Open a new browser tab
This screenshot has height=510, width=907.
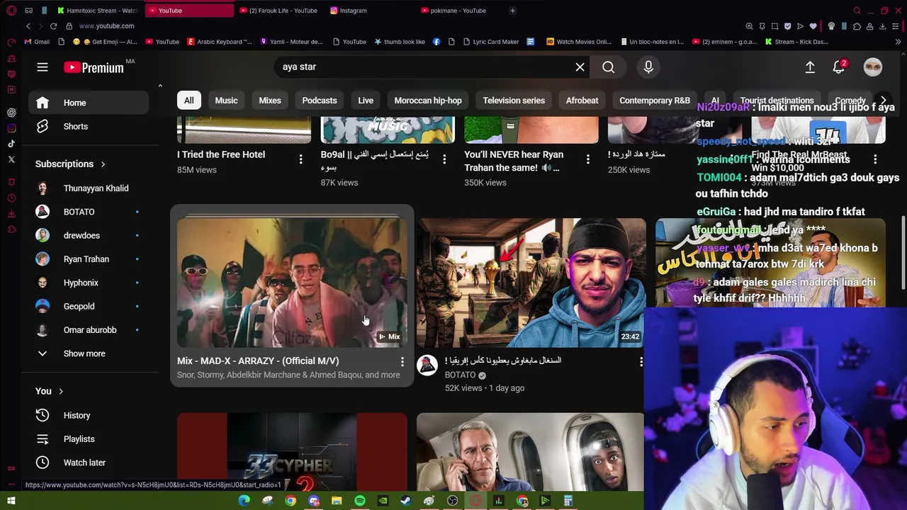pyautogui.click(x=513, y=11)
